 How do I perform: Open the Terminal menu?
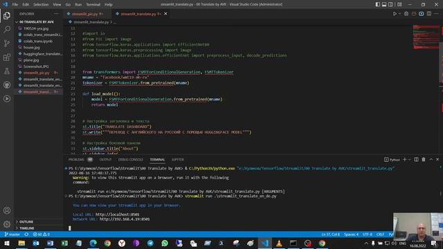[93, 4]
